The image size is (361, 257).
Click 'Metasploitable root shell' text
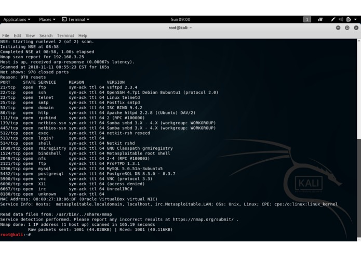pos(138,153)
